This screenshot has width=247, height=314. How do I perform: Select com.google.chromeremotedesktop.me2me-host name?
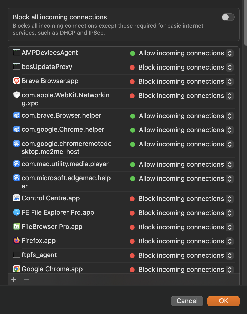(x=67, y=148)
